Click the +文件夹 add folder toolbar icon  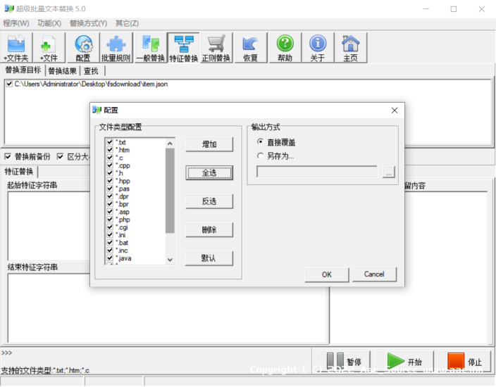pos(16,48)
